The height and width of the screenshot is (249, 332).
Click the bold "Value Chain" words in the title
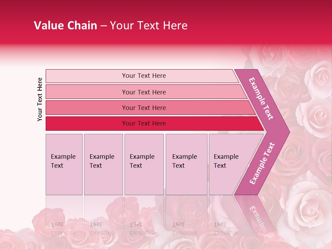click(x=65, y=26)
